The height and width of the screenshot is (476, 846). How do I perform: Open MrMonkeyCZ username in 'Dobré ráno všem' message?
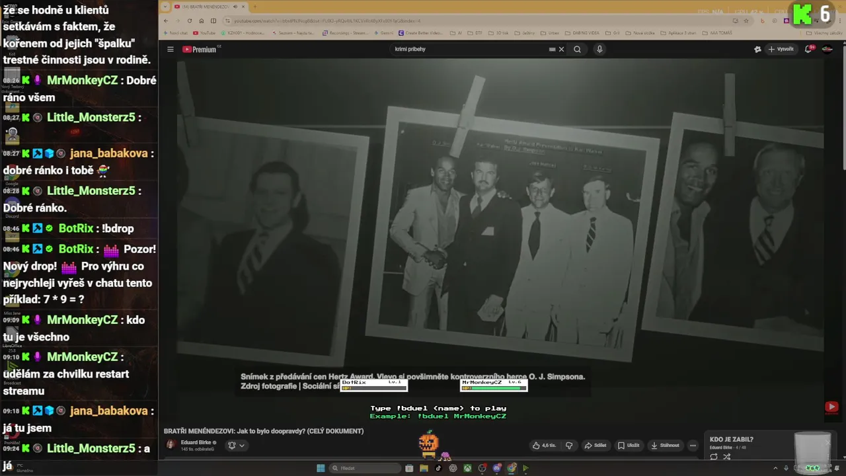[82, 80]
